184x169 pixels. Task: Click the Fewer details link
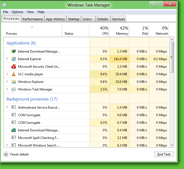coord(20,154)
